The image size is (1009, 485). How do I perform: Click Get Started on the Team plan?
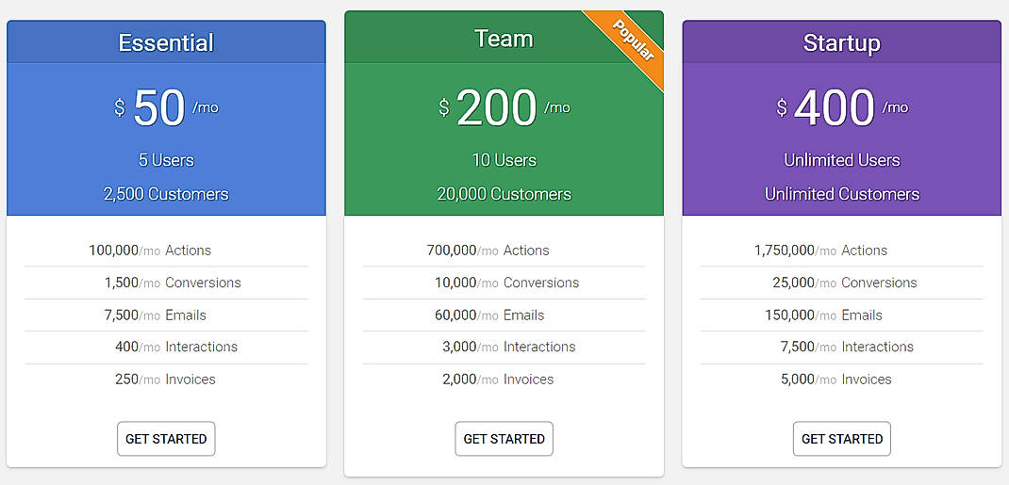pos(504,439)
